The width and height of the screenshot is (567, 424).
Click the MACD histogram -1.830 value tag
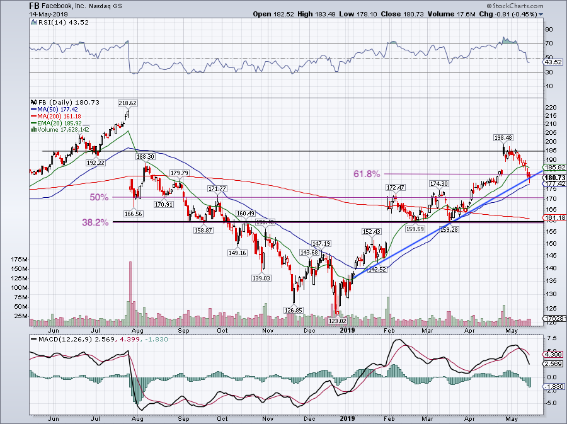coord(554,387)
